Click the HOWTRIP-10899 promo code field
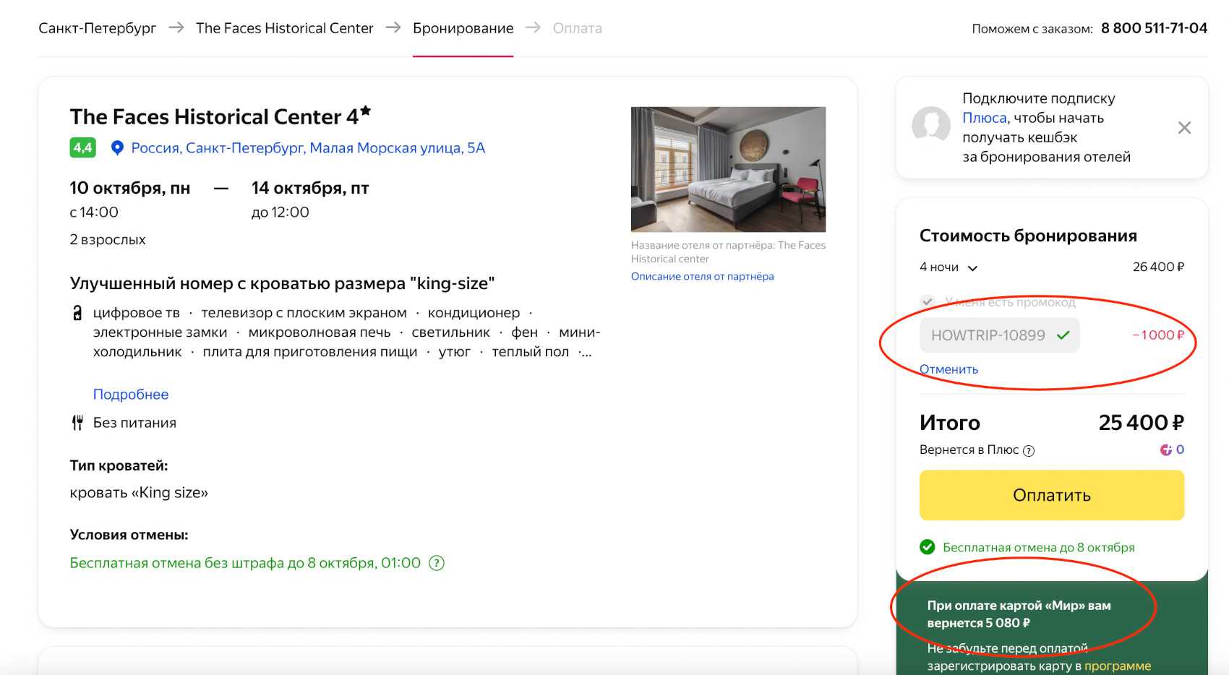1229x675 pixels. (988, 335)
